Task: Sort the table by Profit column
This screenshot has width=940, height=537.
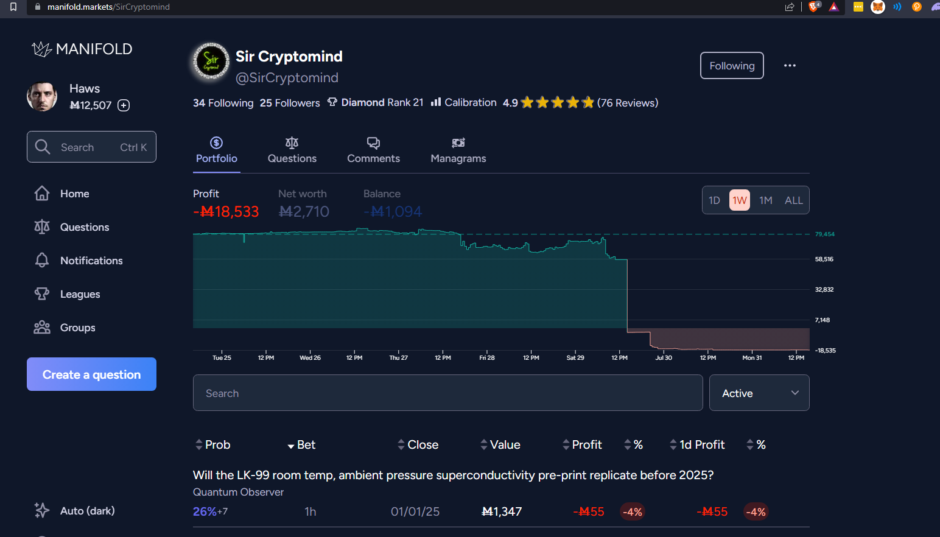Action: 582,444
